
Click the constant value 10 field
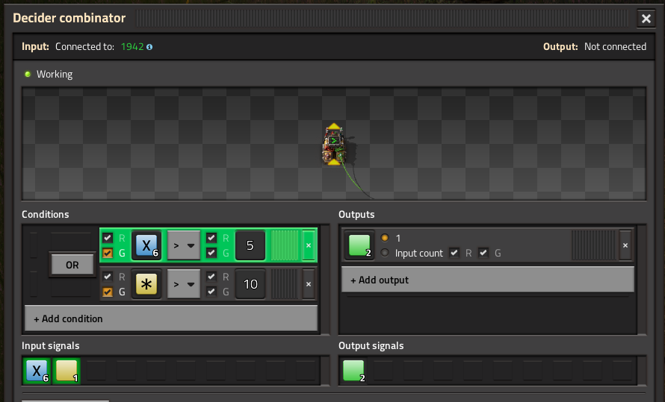(250, 284)
